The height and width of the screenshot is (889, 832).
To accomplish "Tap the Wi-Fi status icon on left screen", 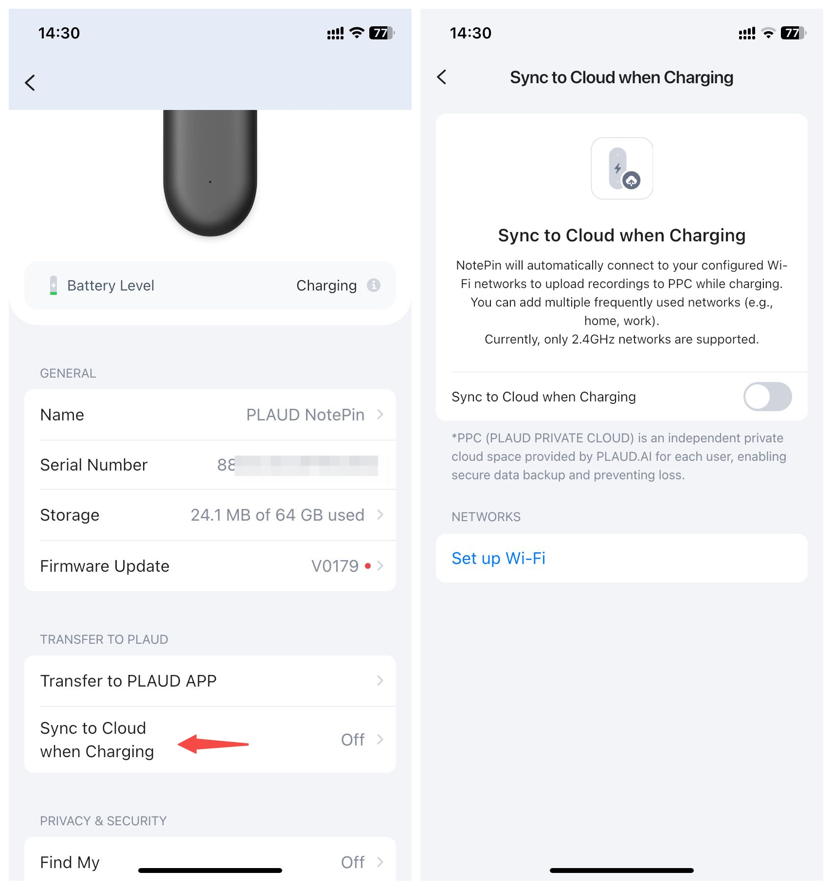I will 357,33.
